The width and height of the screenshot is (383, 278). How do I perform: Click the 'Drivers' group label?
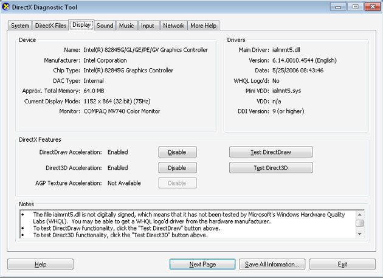(236, 40)
